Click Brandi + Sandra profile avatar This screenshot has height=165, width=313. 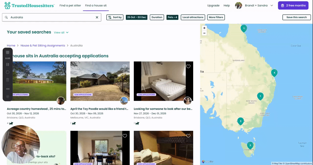pos(238,5)
